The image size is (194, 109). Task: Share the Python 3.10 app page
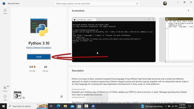62,97
